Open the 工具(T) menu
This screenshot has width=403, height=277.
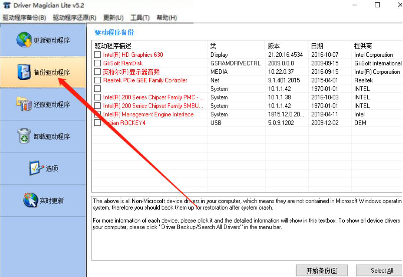(140, 18)
